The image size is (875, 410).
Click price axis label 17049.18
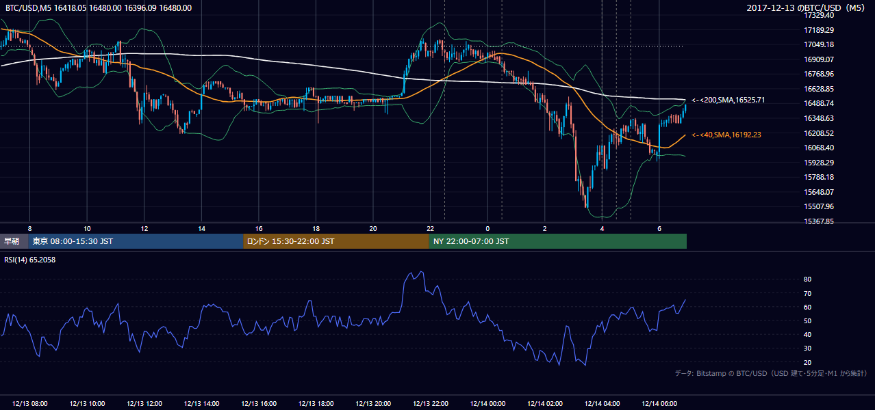tap(819, 44)
